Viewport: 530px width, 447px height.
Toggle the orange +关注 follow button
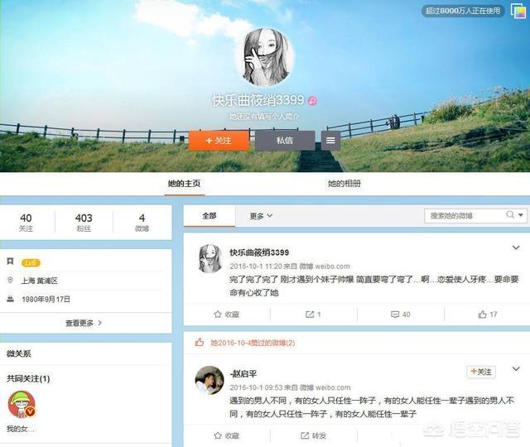point(219,141)
